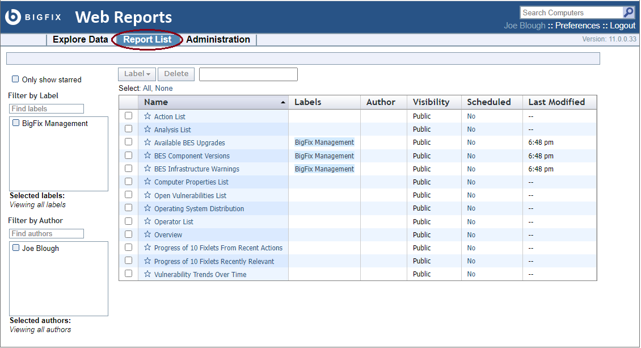Star the Vulnerability Trends Over Time report
Image resolution: width=641 pixels, height=348 pixels.
147,274
